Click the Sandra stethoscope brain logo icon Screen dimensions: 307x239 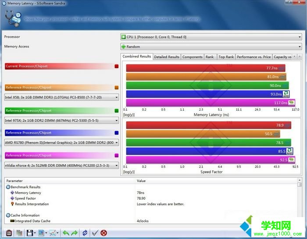click(13, 18)
